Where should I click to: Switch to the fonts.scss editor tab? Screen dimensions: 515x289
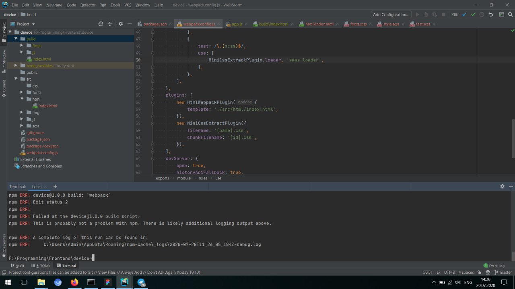[x=358, y=24]
